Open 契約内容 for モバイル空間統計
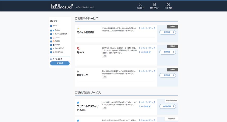The image size is (227, 122). 167,32
